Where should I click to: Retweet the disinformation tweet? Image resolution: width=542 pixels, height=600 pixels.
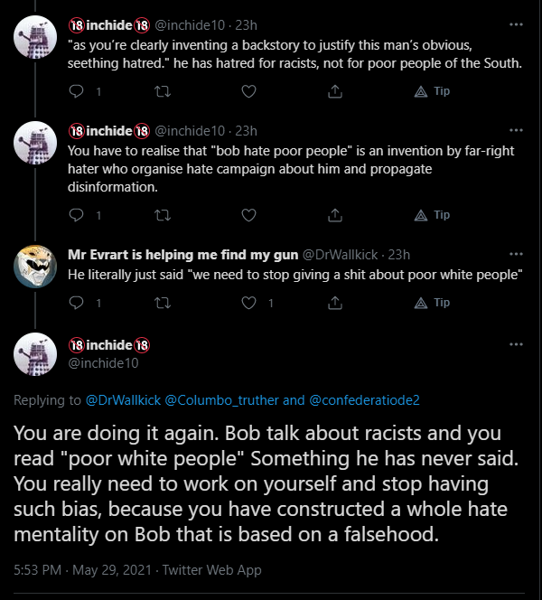click(x=163, y=215)
